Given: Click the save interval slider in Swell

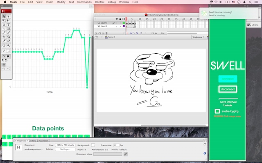Looking at the screenshot, I should (228, 98).
